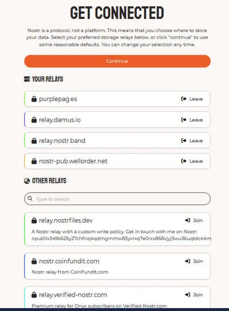Click the globe icon next to Other Relays
This screenshot has height=311, width=229.
point(27,181)
